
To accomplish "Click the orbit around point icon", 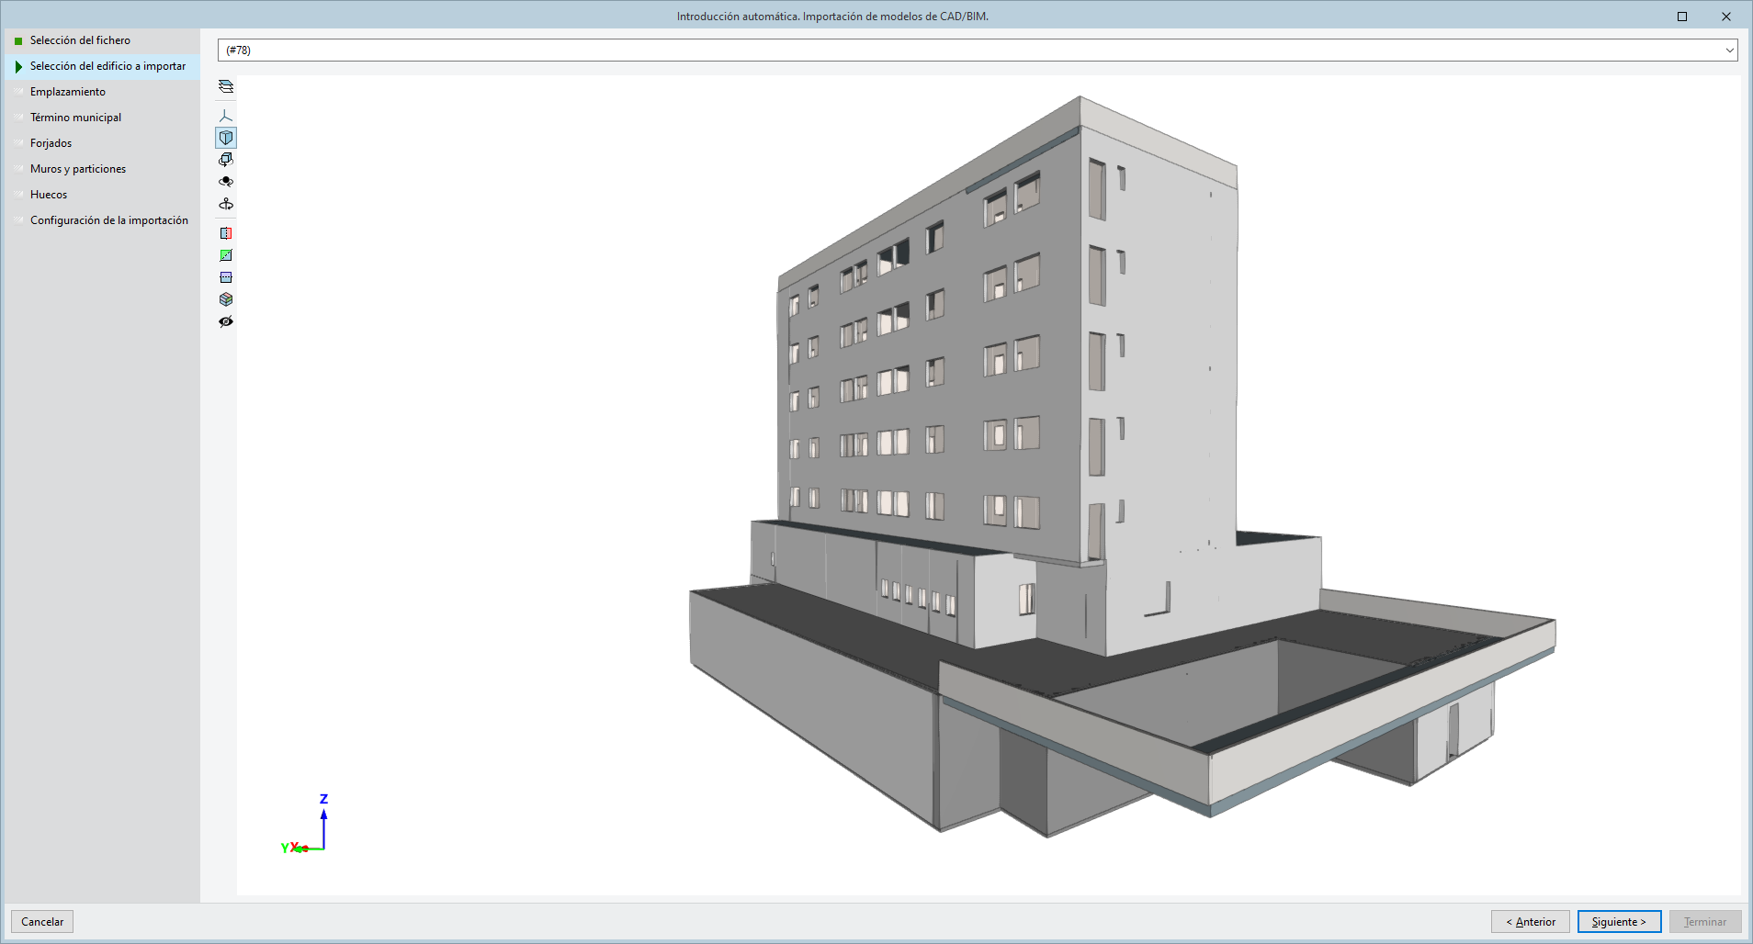I will [x=226, y=182].
